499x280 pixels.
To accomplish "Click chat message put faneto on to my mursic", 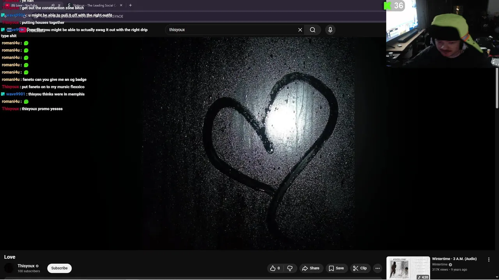I will [x=53, y=87].
